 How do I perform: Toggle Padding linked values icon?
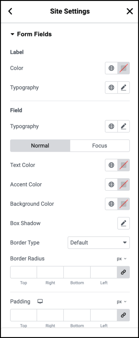pyautogui.click(x=123, y=315)
